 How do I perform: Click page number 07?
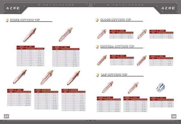7,116
